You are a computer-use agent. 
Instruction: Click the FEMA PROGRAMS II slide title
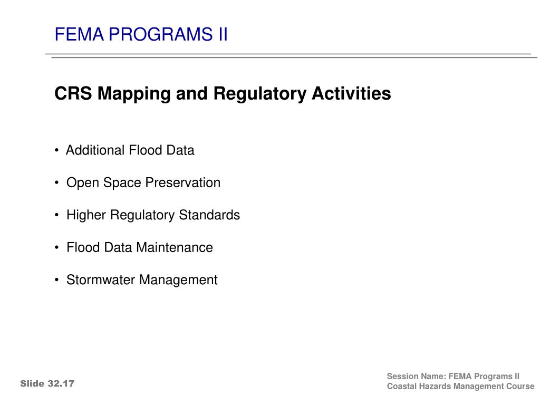(x=141, y=34)
